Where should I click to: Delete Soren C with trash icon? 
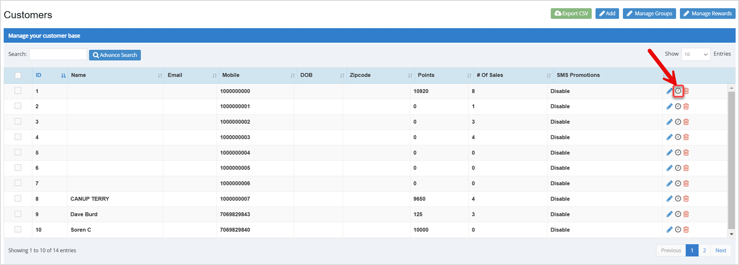click(686, 230)
